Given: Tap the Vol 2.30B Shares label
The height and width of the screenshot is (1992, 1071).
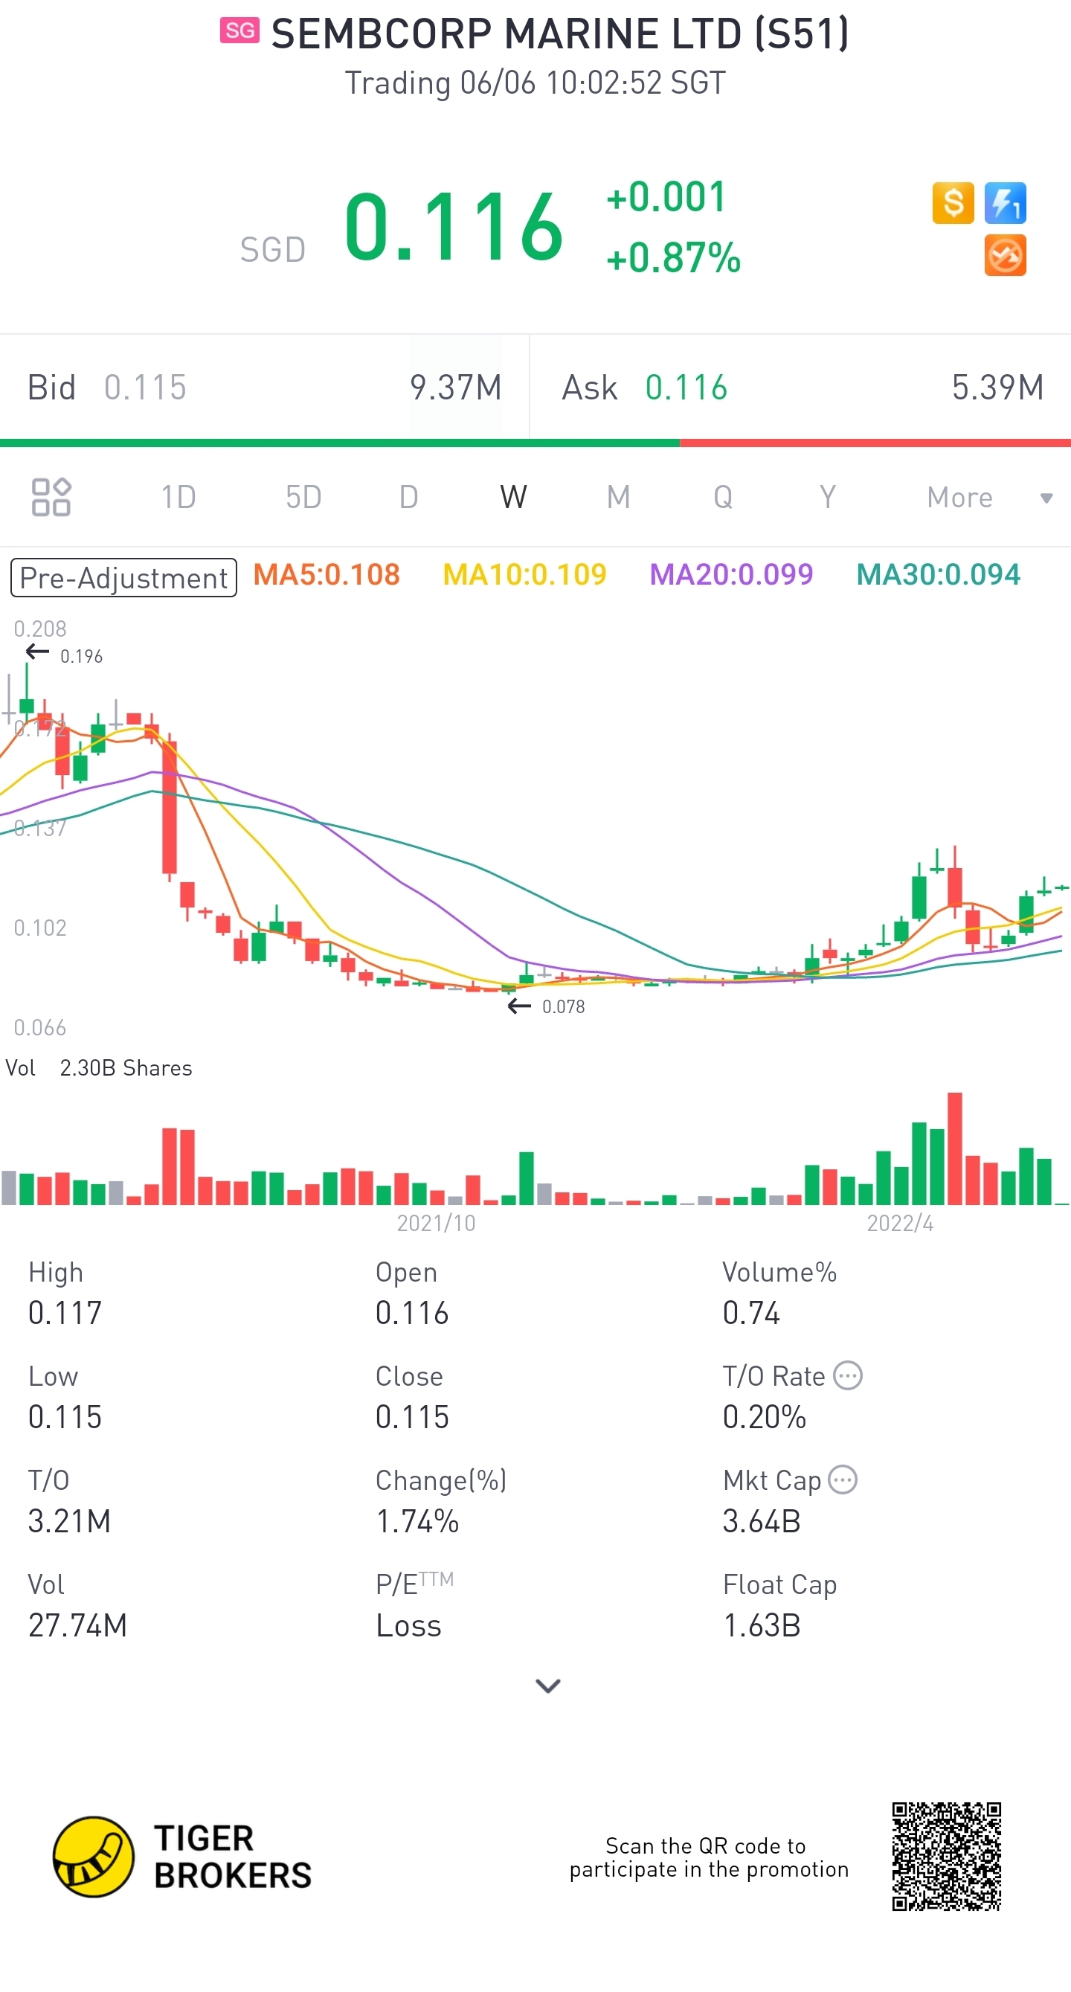Looking at the screenshot, I should coord(99,1068).
